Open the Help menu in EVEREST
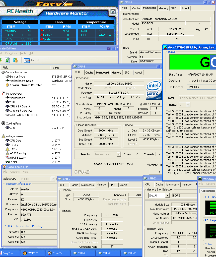 [31, 53]
